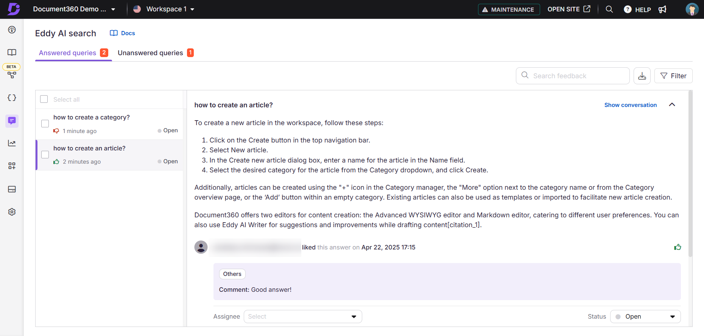Click the 'how to create an article?' answer heading
The height and width of the screenshot is (336, 704).
(234, 105)
